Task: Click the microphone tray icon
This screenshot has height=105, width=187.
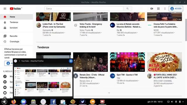Action: [x=176, y=102]
